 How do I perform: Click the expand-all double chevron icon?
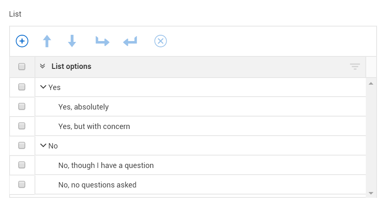(42, 66)
